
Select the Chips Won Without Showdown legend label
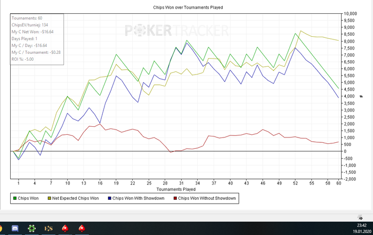207,198
